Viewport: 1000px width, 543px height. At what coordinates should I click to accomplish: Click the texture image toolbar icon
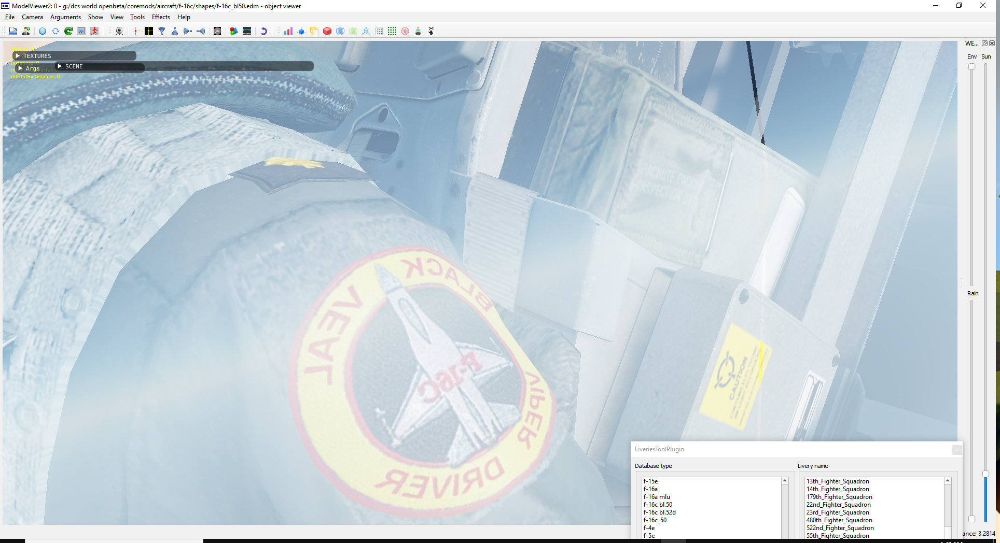point(217,31)
